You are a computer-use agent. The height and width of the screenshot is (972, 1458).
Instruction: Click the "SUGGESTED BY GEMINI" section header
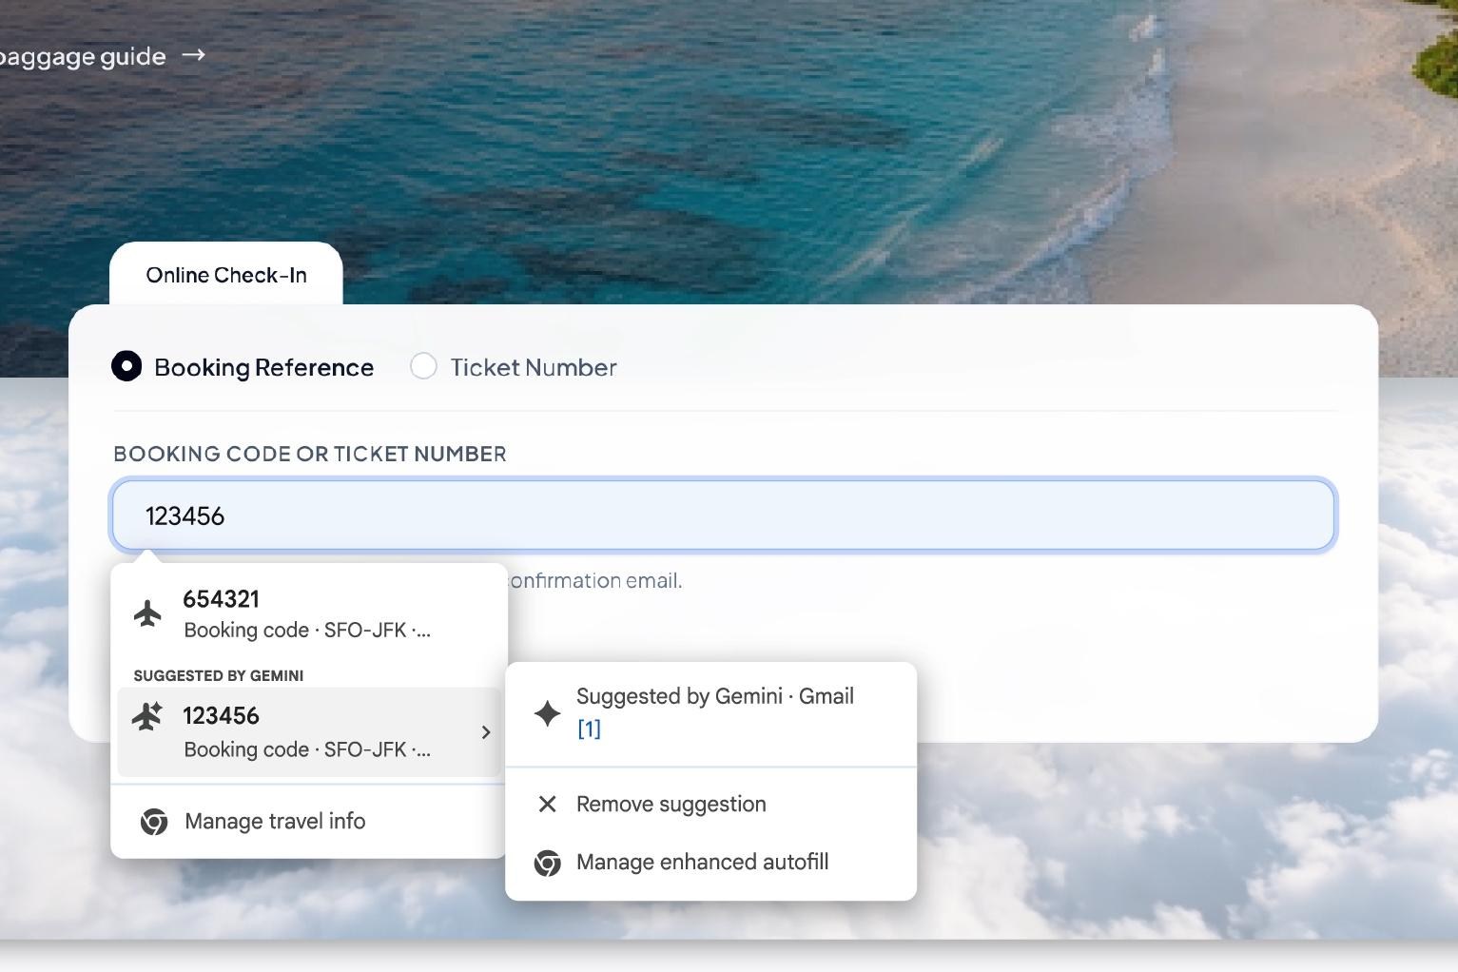219,676
